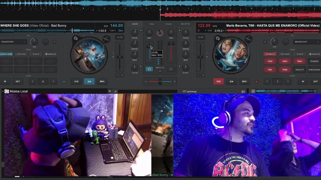This screenshot has width=321, height=180.
Task: Select right deck SAMPLER pad page
Action: point(314,54)
